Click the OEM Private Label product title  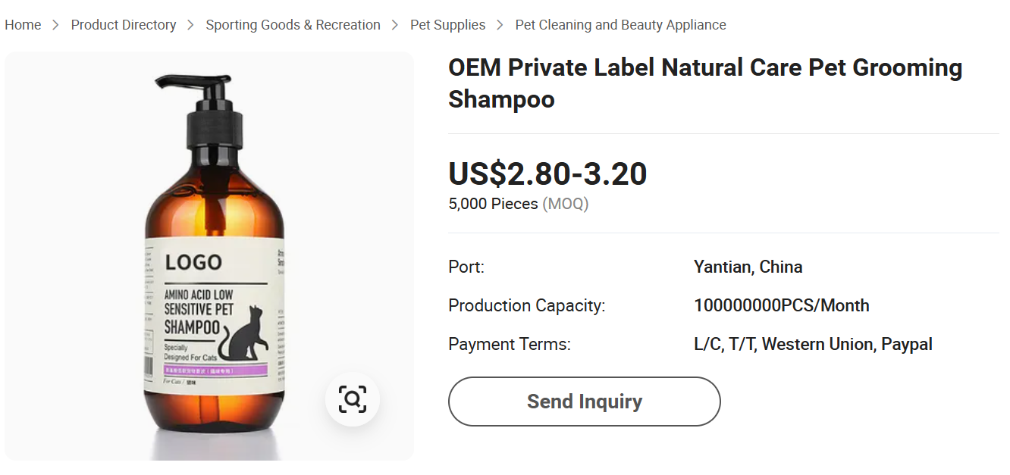704,83
